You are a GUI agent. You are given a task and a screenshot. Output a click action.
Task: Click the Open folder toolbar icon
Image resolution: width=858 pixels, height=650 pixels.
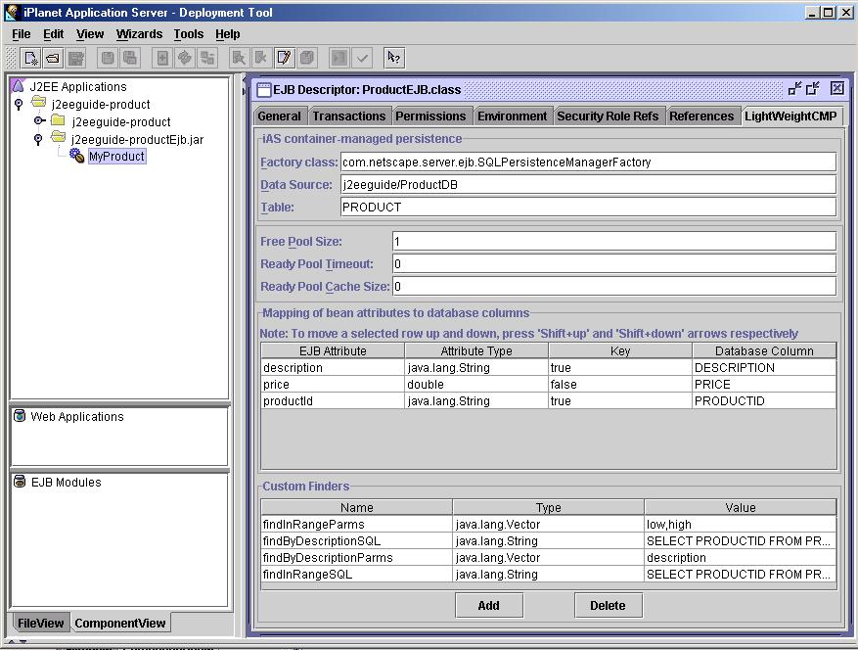[53, 58]
